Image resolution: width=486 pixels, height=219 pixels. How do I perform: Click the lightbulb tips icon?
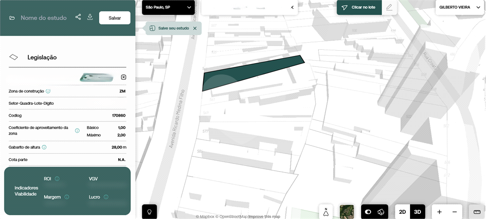click(x=150, y=212)
